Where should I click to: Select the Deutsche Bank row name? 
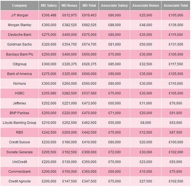click(20, 35)
